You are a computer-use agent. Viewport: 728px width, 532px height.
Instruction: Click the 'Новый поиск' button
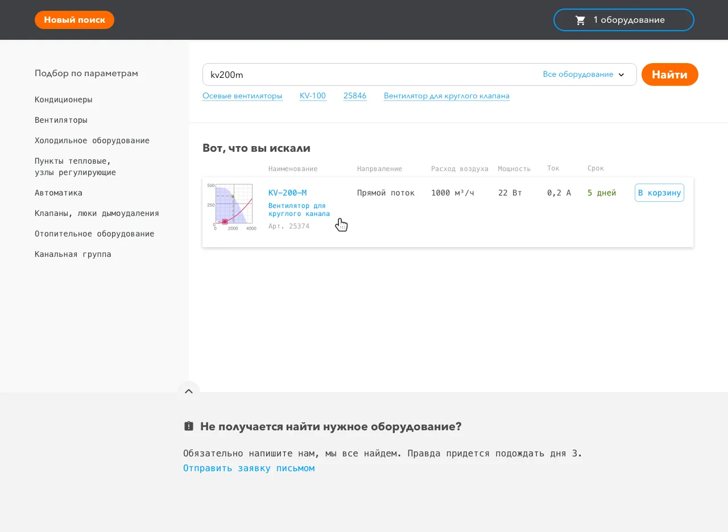(75, 20)
